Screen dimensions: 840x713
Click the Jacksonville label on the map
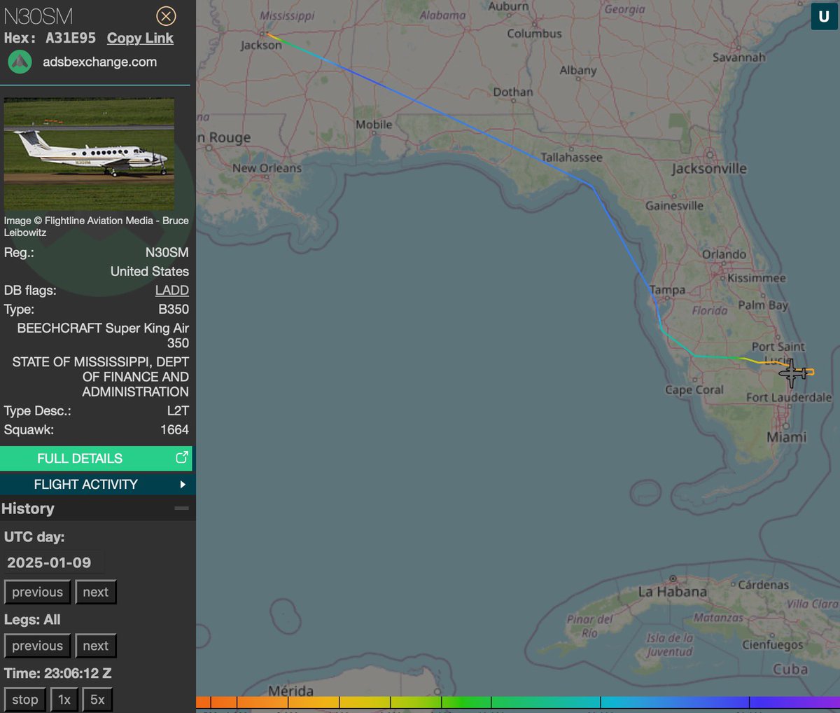pyautogui.click(x=709, y=169)
